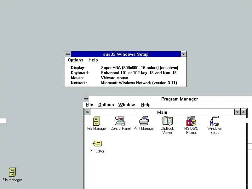
Task: Click the Mouse: label
Action: [77, 78]
